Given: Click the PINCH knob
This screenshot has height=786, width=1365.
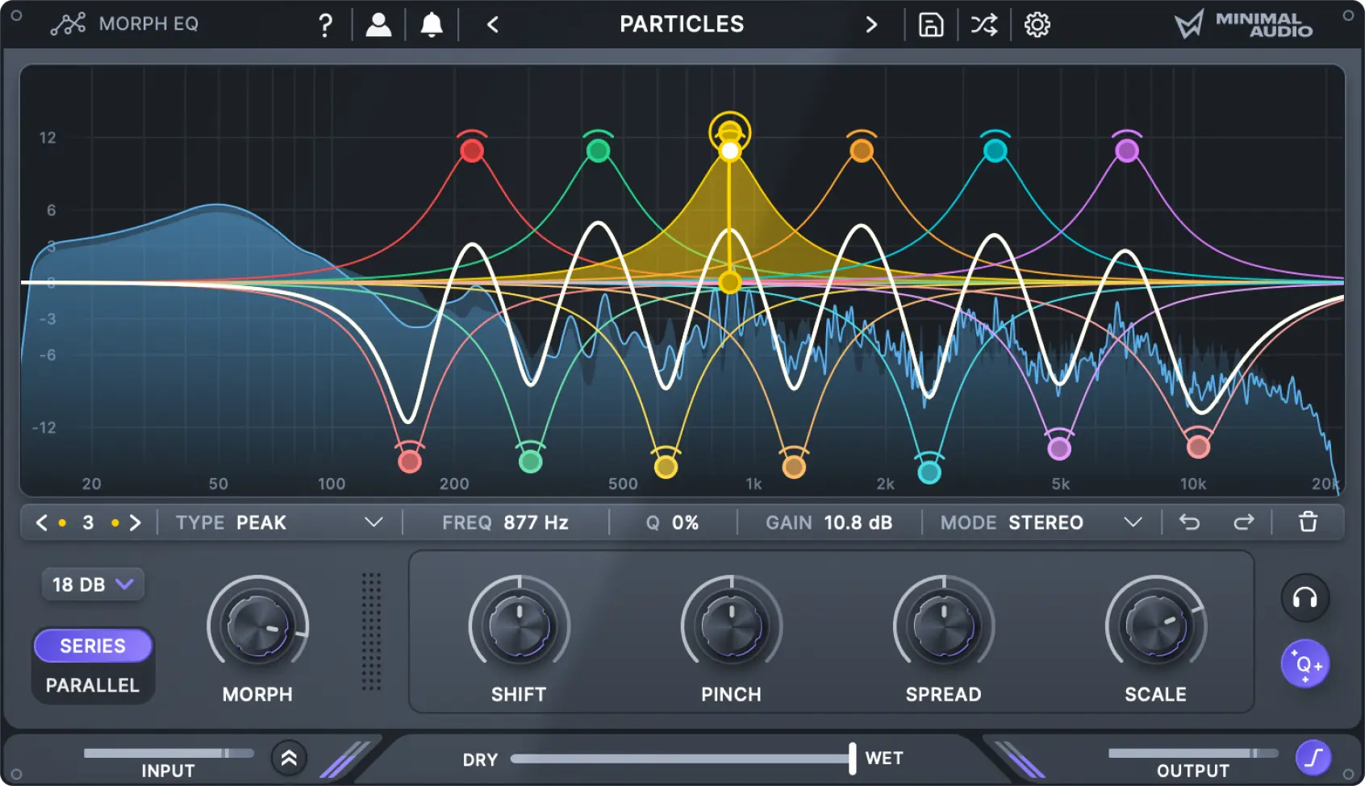Looking at the screenshot, I should pyautogui.click(x=731, y=626).
